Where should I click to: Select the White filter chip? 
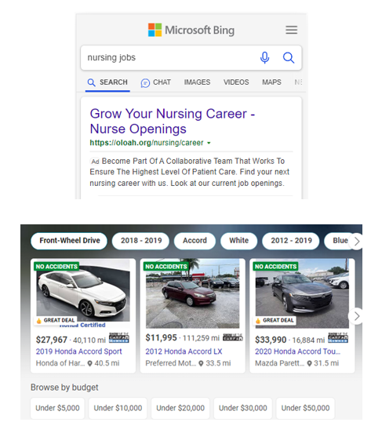[x=239, y=241]
